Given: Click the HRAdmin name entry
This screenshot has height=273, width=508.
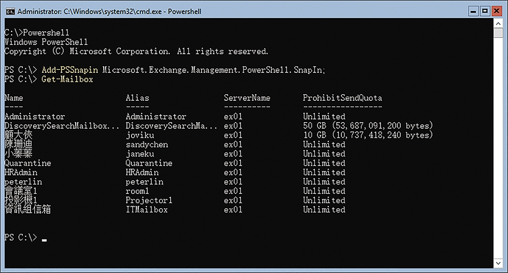Looking at the screenshot, I should pyautogui.click(x=21, y=173).
